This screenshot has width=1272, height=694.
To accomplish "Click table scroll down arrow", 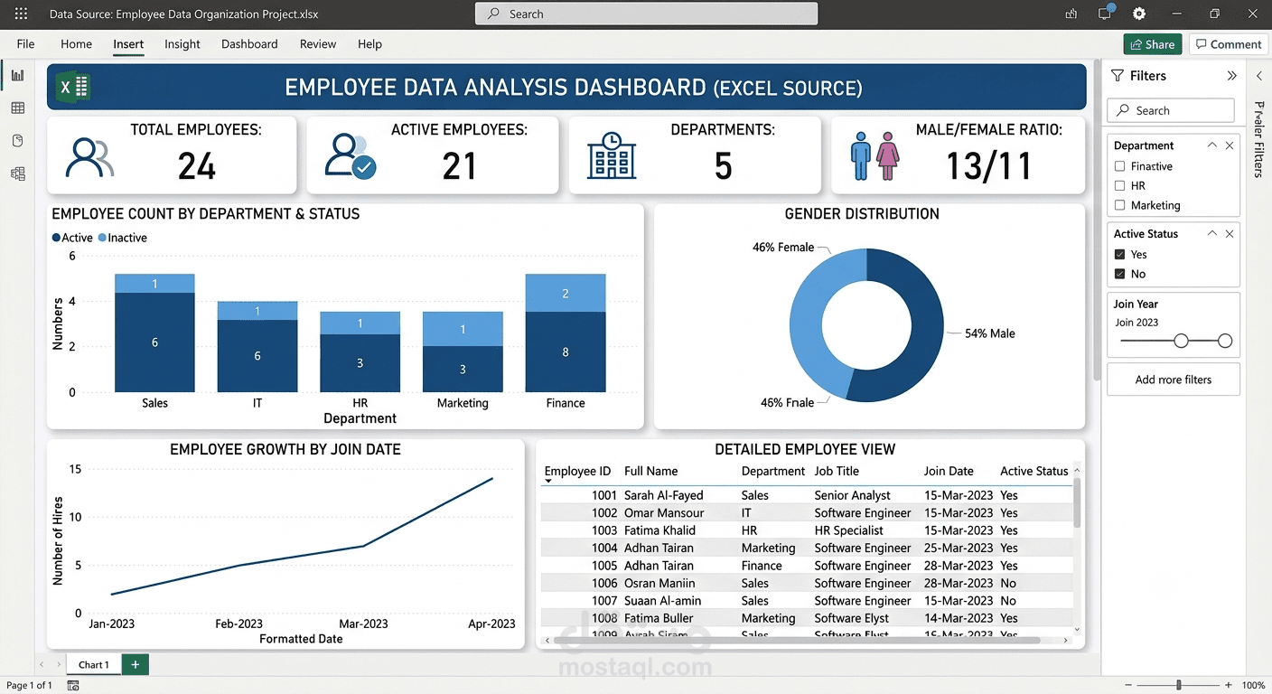I will coord(1076,629).
